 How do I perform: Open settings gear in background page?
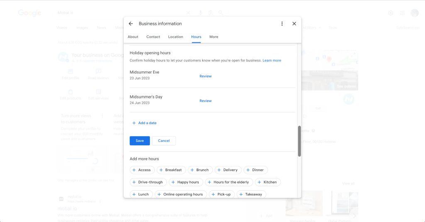(x=391, y=13)
